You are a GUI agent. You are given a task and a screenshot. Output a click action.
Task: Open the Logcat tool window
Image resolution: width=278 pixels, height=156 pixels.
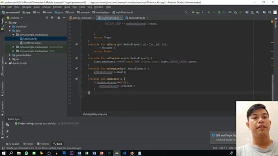click(x=13, y=144)
